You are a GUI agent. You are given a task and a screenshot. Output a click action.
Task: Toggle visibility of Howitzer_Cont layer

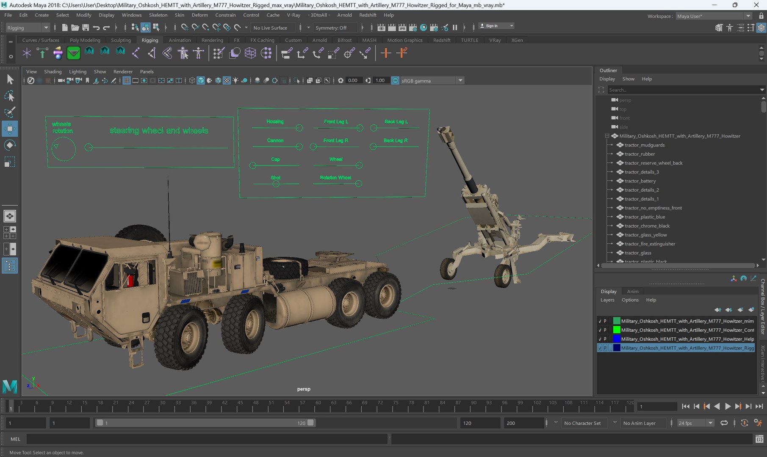tap(600, 330)
